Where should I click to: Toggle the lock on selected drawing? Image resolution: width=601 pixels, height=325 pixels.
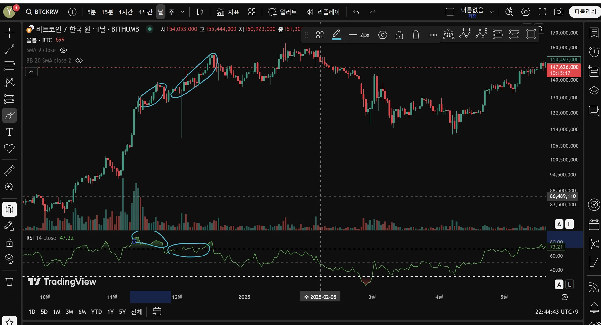coord(399,35)
